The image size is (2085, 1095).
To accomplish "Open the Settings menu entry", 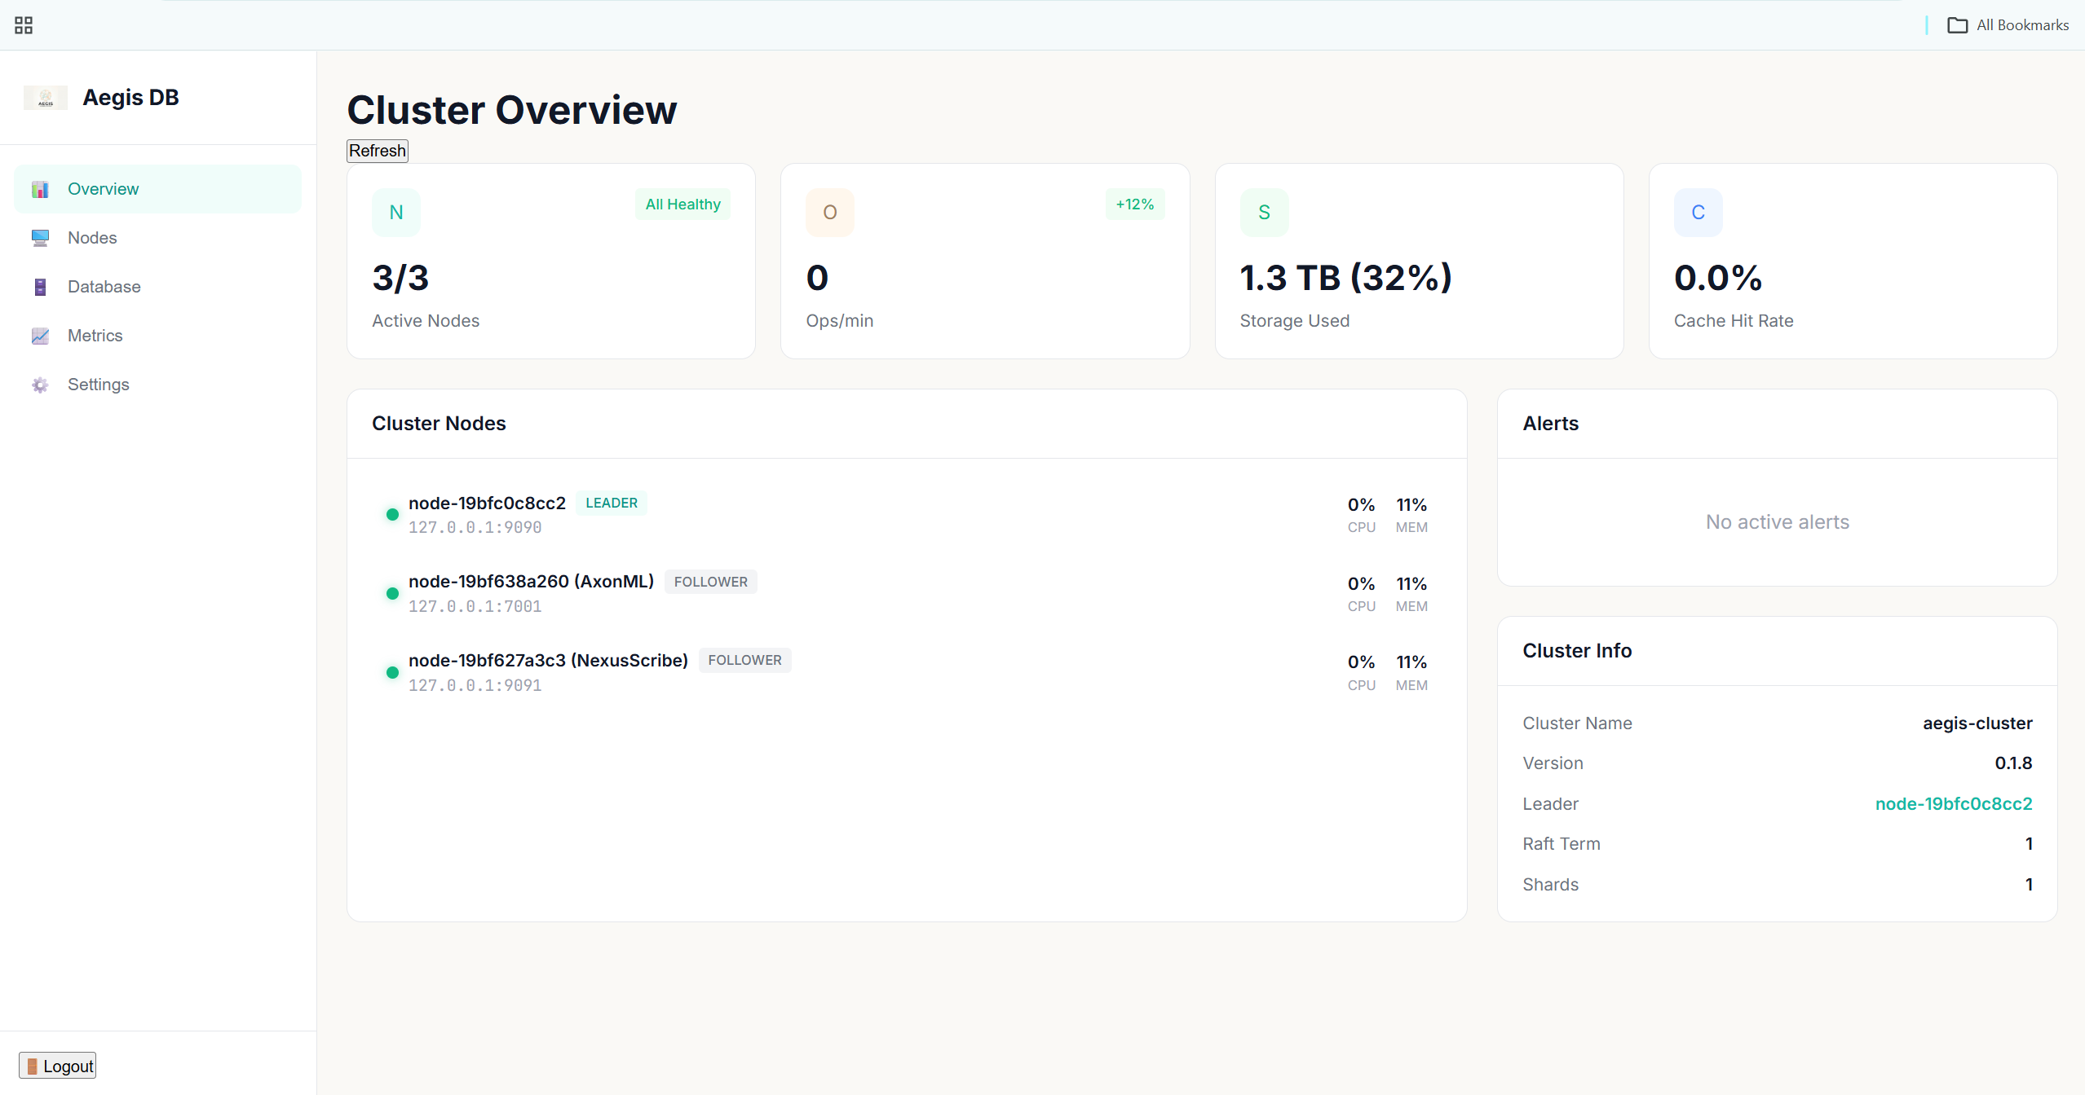I will click(x=98, y=385).
